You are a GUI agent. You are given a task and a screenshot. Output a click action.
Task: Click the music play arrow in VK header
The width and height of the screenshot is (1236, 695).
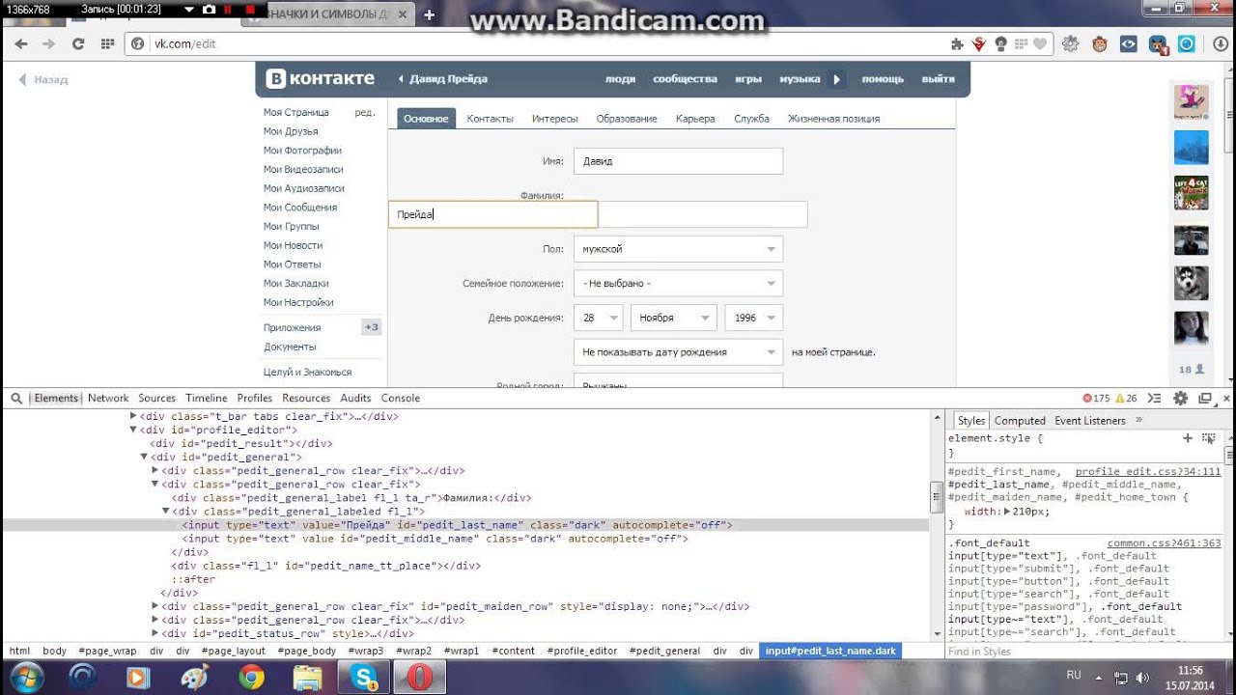tap(836, 79)
